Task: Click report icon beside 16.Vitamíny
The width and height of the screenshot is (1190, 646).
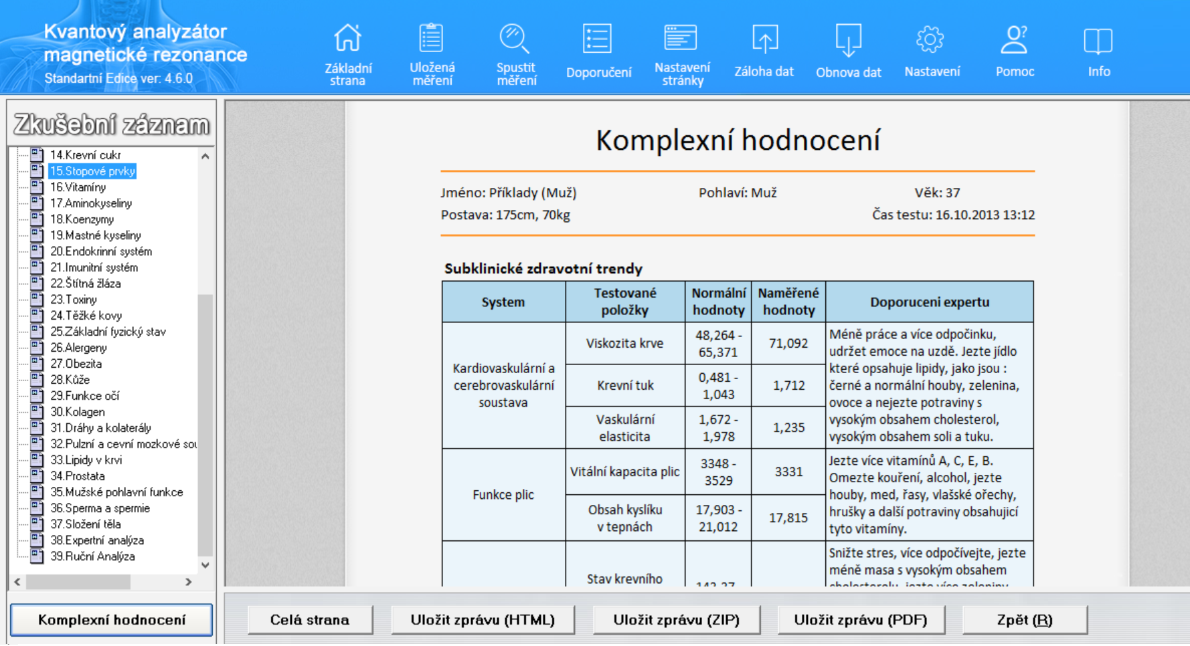Action: point(37,187)
